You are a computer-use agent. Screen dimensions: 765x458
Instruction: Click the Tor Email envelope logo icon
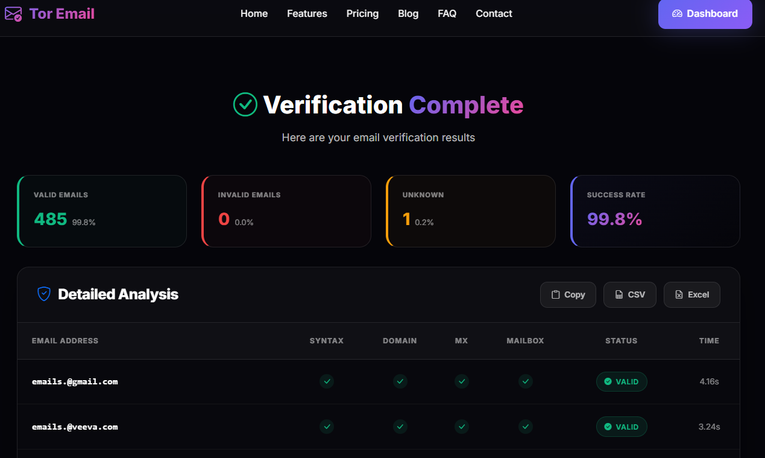13,13
